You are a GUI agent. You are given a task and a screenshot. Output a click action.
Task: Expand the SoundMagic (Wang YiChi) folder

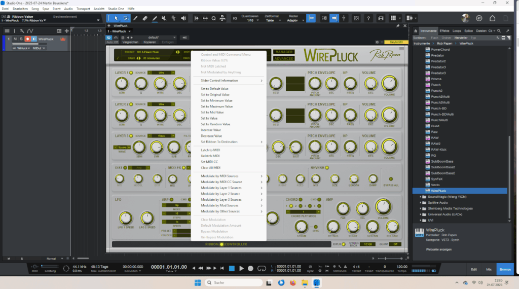point(421,197)
